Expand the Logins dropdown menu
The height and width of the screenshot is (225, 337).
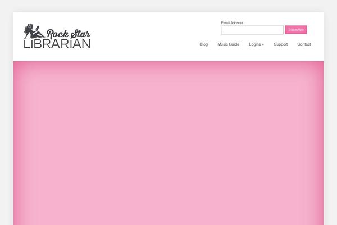(x=256, y=44)
